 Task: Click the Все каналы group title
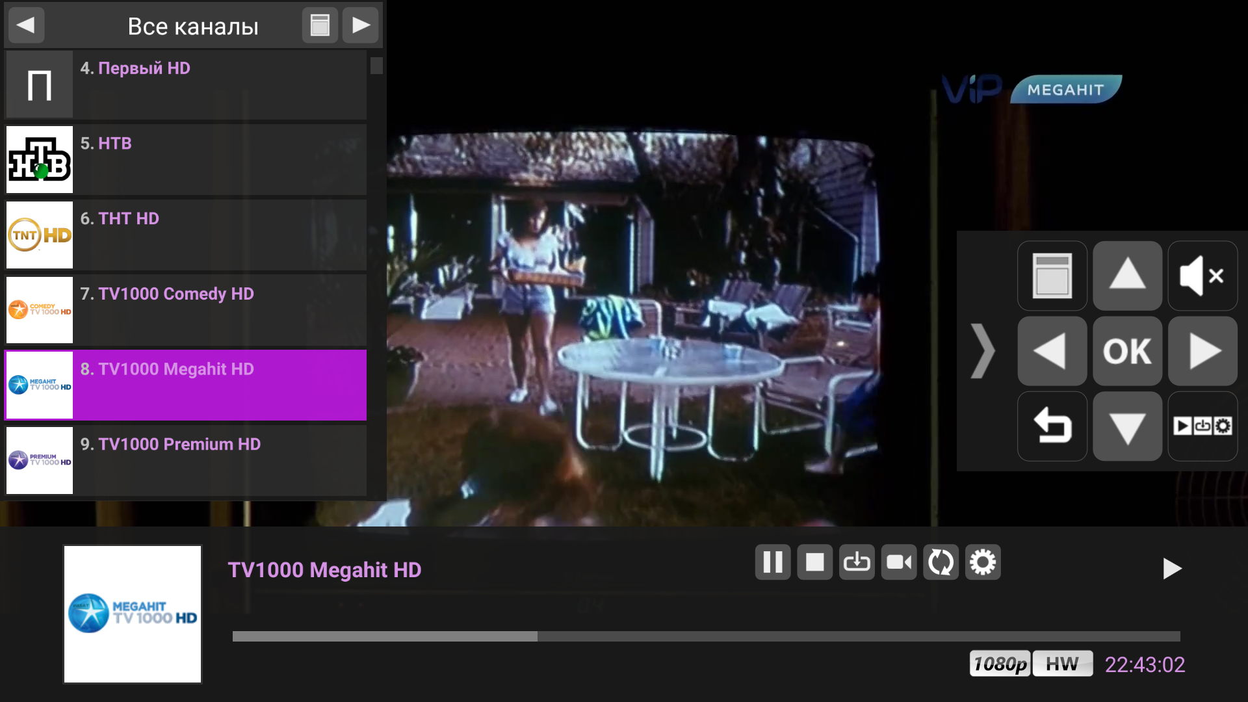pos(193,27)
